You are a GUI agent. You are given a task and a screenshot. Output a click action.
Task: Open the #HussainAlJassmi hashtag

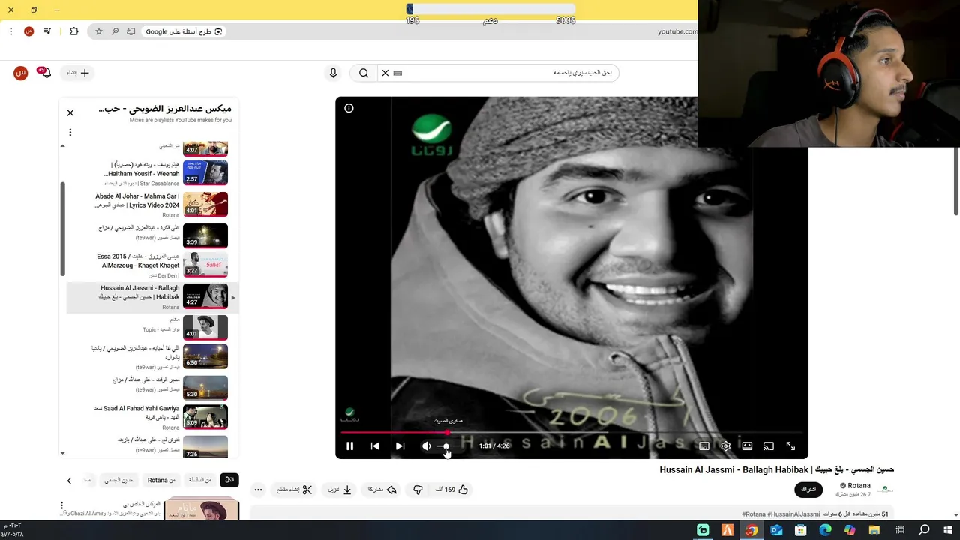tap(794, 514)
